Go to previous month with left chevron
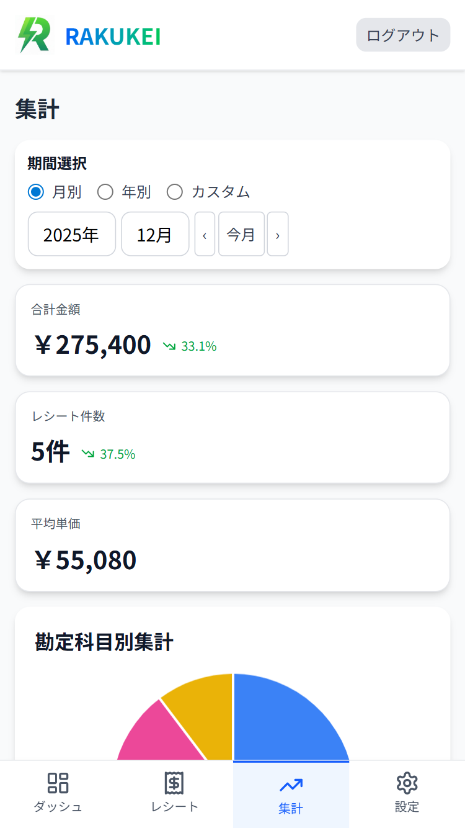 (205, 235)
